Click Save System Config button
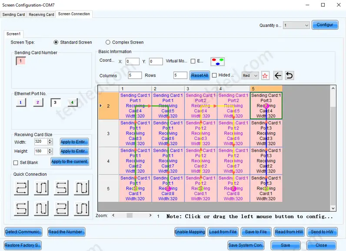 tap(246, 245)
